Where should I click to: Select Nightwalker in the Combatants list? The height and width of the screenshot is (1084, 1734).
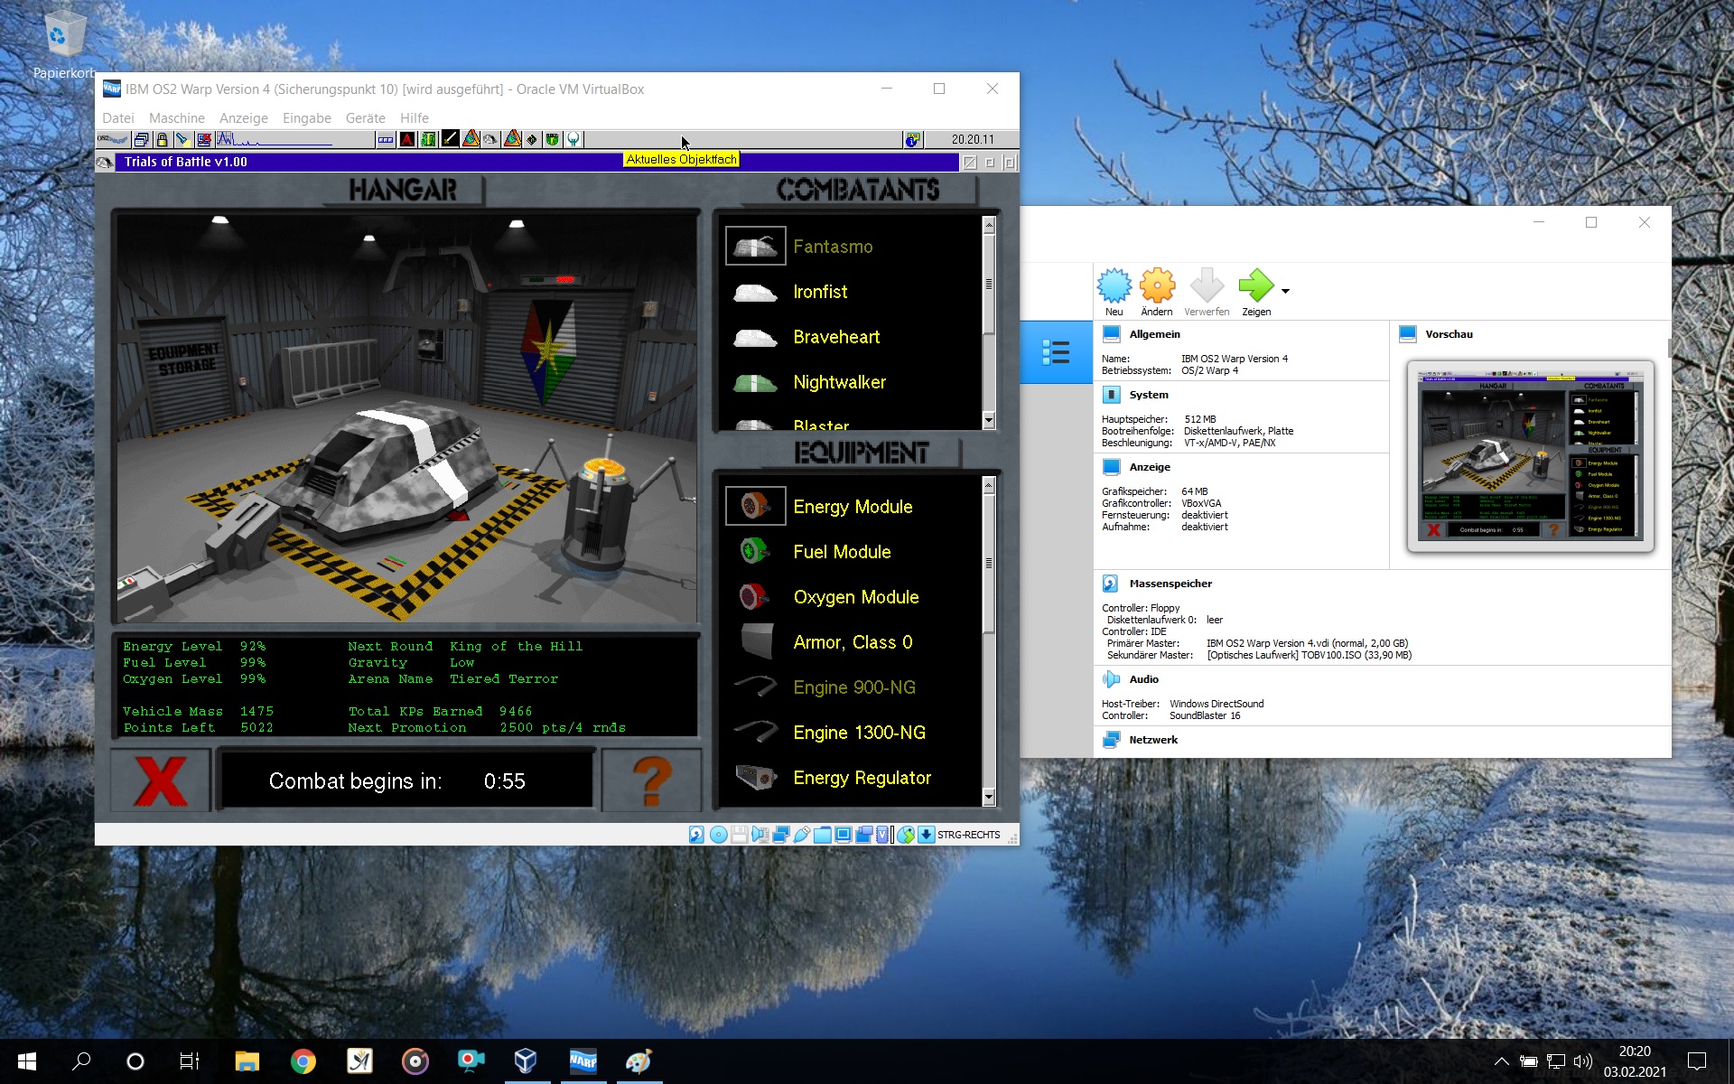(x=839, y=382)
